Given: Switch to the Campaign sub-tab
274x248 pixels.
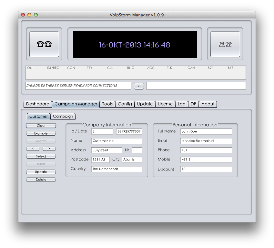Looking at the screenshot, I should pos(63,116).
